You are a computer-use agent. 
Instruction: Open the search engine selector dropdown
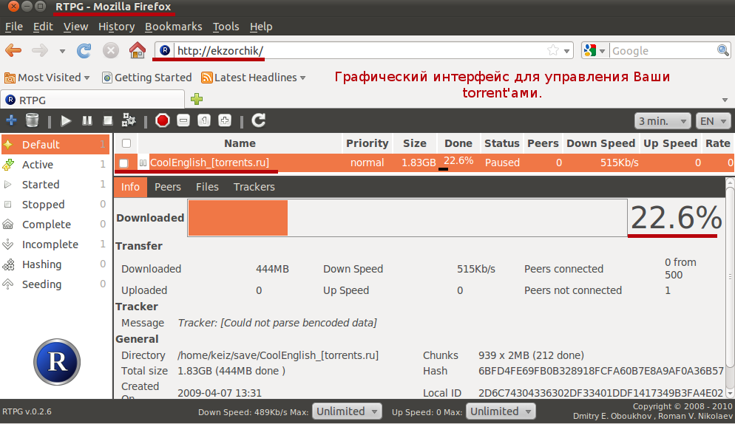pyautogui.click(x=603, y=50)
